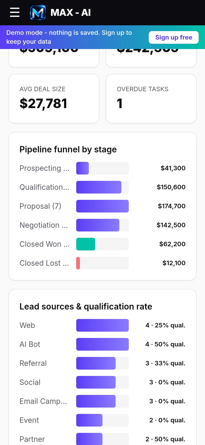This screenshot has height=445, width=205.
Task: Select the AI Bot lead source row
Action: tap(102, 344)
